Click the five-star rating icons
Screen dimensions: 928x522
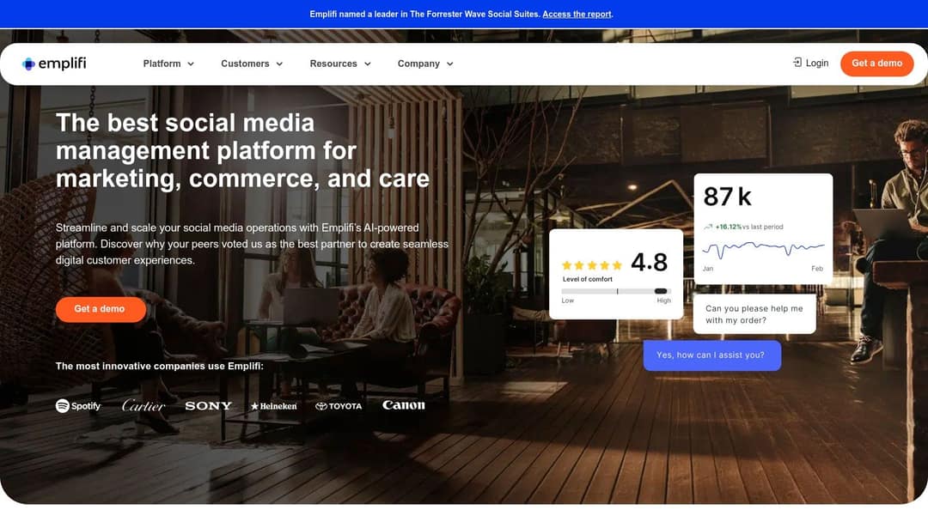click(592, 265)
